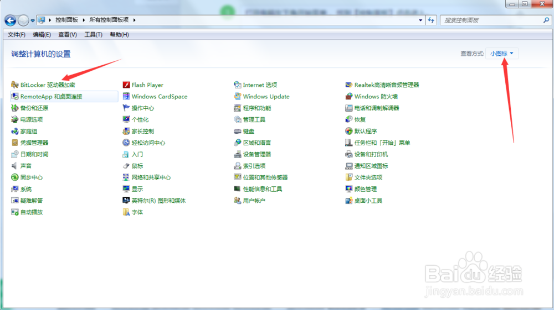The image size is (554, 310).
Task: Go back with the Back button
Action: pos(10,20)
